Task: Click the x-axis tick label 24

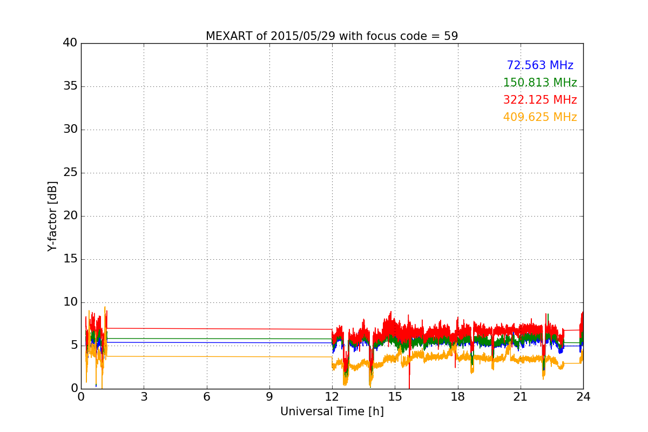Action: pyautogui.click(x=583, y=397)
